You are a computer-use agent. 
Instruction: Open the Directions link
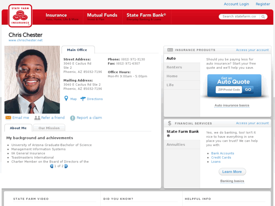tap(95, 99)
